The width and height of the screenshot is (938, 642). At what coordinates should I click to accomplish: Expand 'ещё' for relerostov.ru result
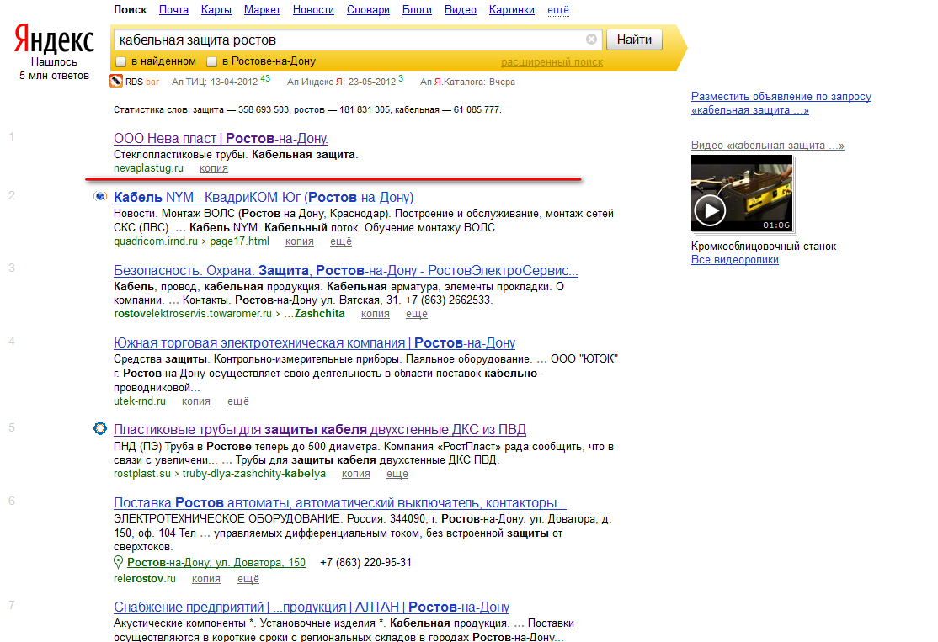pos(248,579)
